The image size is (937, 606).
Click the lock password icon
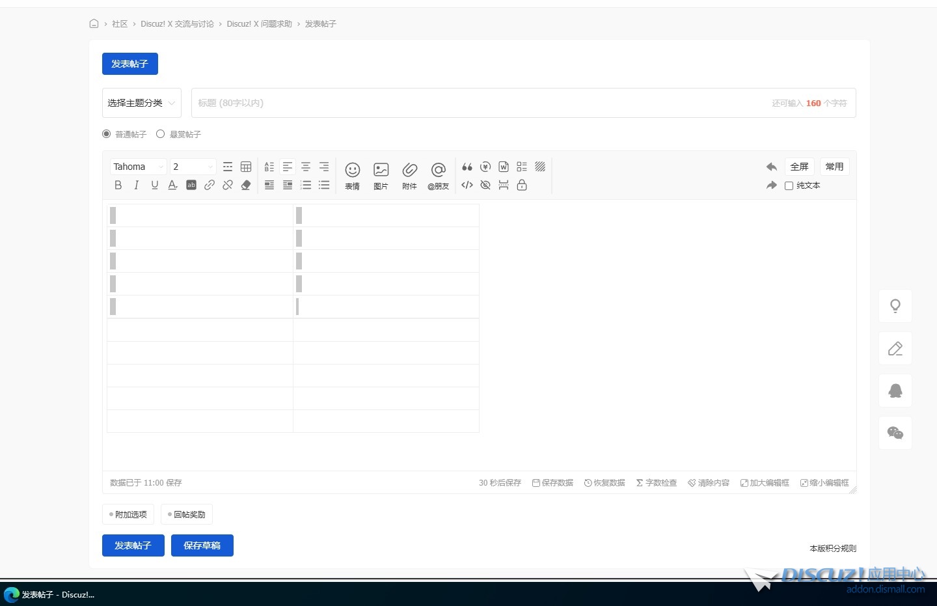point(521,185)
